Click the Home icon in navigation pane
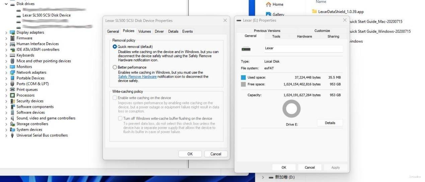The width and height of the screenshot is (425, 182). click(268, 4)
